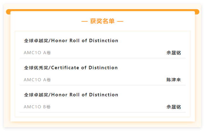Click the dash right of 获奖名单
Screen dimensions: 205x131
coord(120,21)
